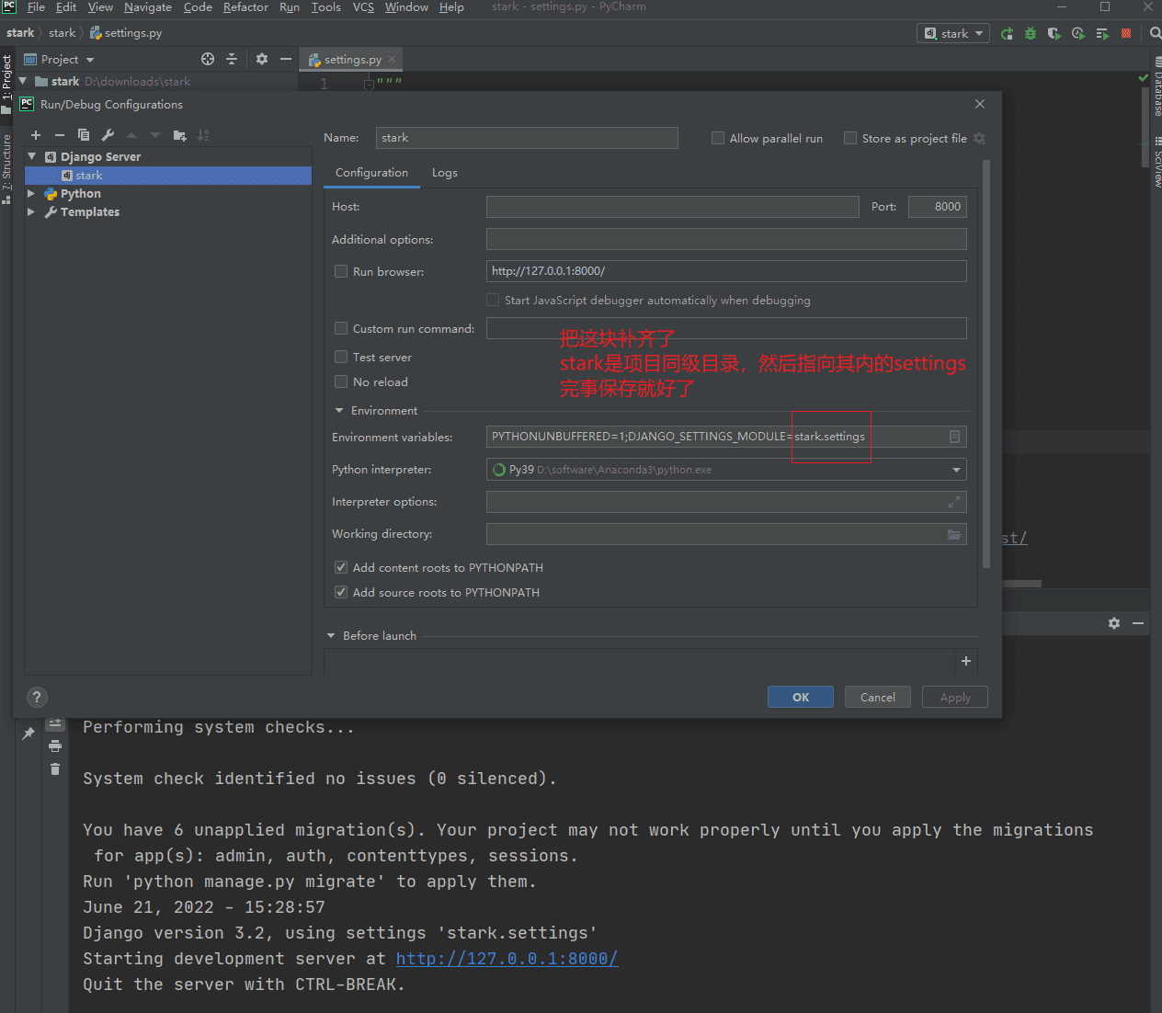Open the dialog help button

click(x=37, y=697)
